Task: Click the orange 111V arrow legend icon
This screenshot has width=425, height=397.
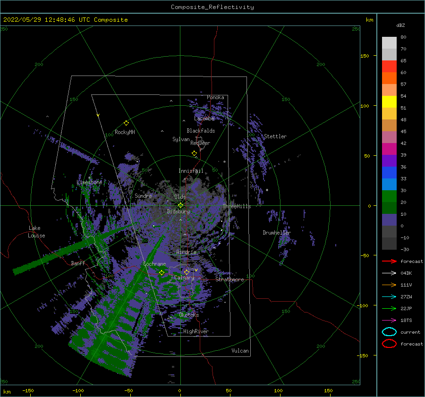Action: (x=389, y=285)
